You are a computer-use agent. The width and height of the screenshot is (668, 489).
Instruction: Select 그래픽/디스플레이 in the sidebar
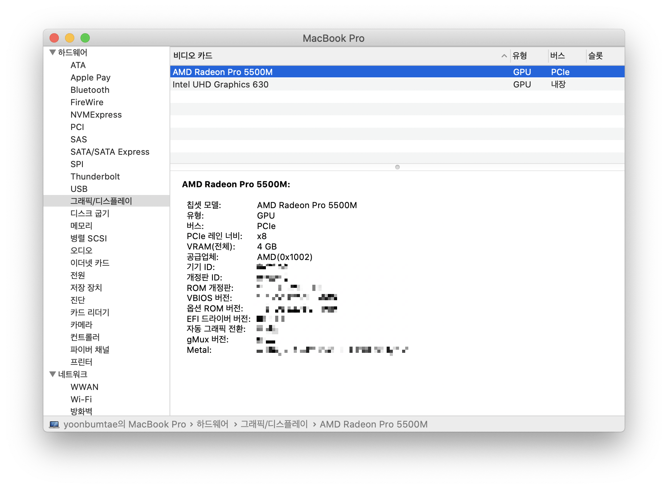101,201
